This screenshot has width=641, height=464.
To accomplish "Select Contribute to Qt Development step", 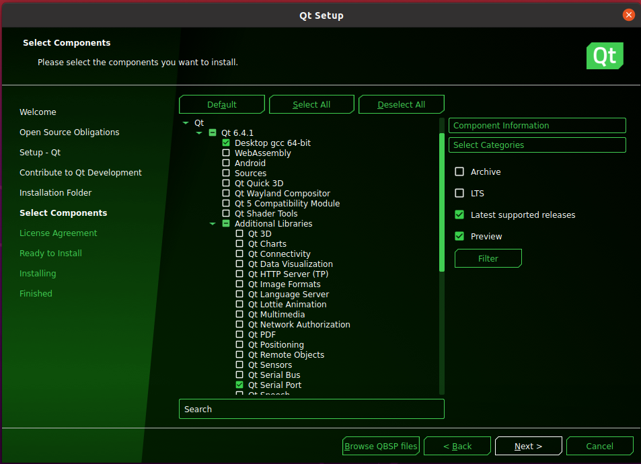I will pos(81,173).
